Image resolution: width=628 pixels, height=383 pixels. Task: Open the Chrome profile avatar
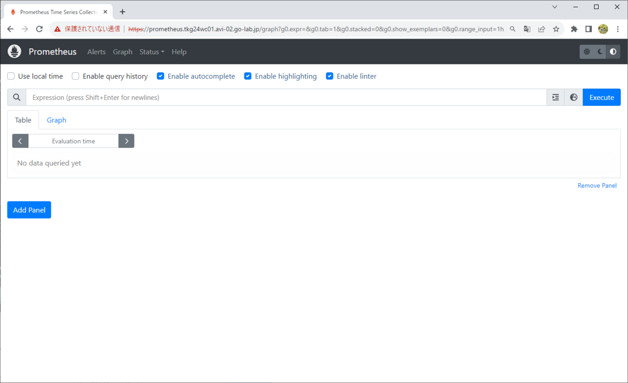(603, 29)
